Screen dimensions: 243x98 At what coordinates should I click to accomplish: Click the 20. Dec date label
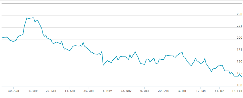[x=163, y=91]
